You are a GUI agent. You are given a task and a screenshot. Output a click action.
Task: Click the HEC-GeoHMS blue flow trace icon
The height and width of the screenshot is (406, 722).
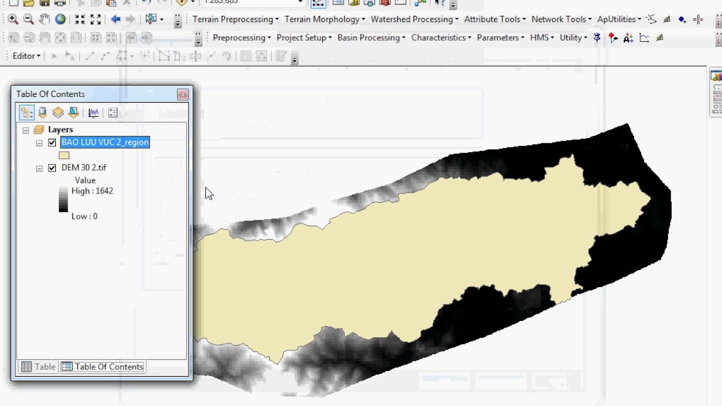597,38
